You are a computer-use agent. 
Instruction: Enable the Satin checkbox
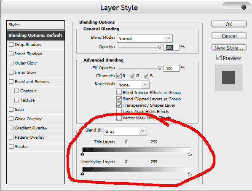pyautogui.click(x=11, y=110)
